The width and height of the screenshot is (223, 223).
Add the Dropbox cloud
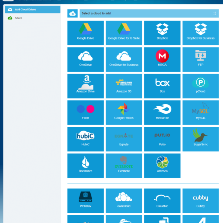162,33
